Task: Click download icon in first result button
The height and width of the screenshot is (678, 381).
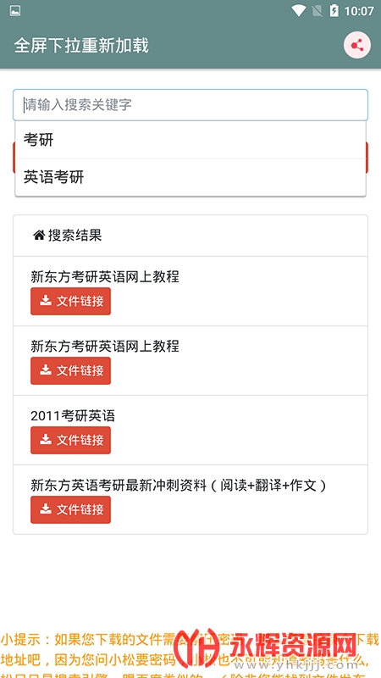Action: (46, 301)
